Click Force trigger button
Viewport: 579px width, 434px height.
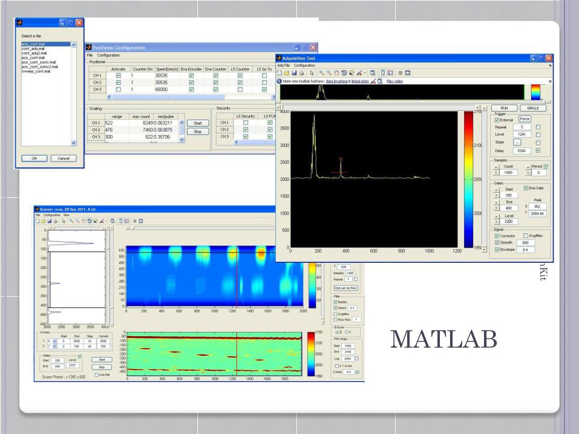(x=524, y=119)
